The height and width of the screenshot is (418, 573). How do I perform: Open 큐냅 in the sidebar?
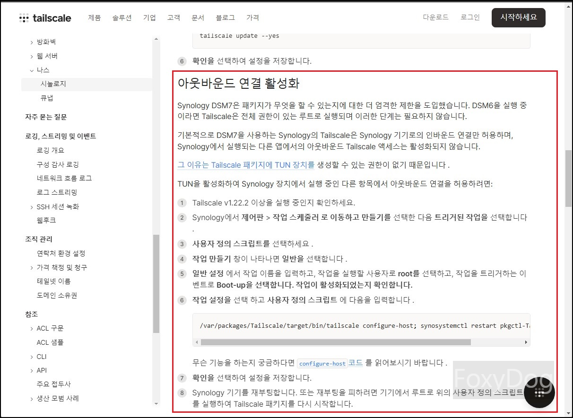[x=47, y=98]
